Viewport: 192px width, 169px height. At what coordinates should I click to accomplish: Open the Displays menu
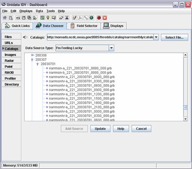(x=26, y=11)
